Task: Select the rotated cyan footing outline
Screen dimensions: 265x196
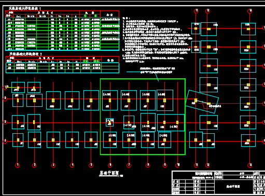Action: coord(202,102)
